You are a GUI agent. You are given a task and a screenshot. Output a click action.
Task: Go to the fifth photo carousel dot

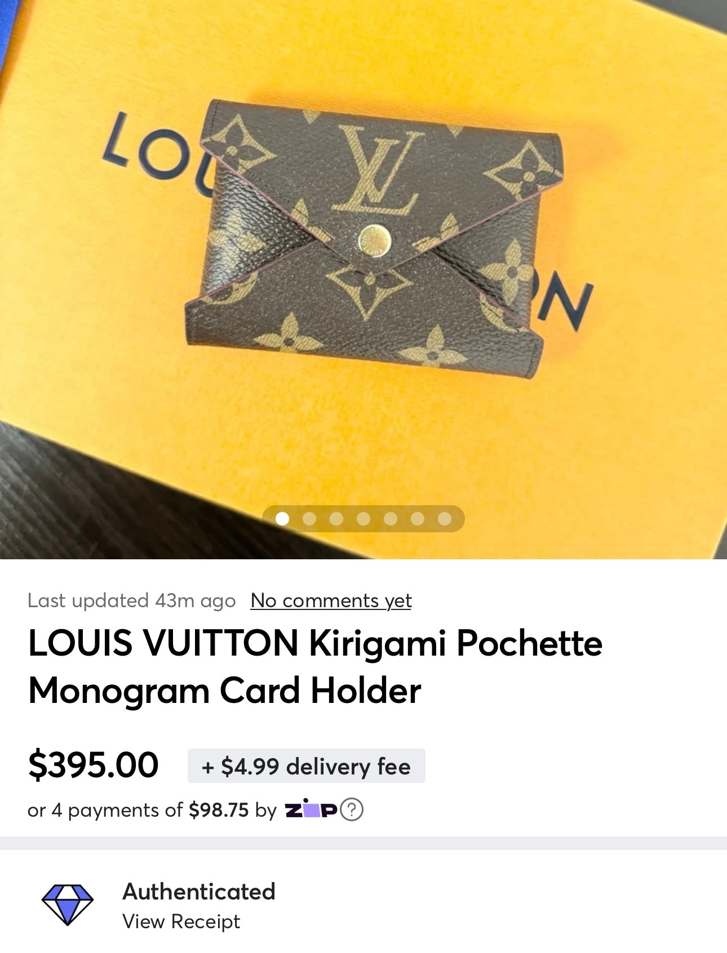[391, 519]
